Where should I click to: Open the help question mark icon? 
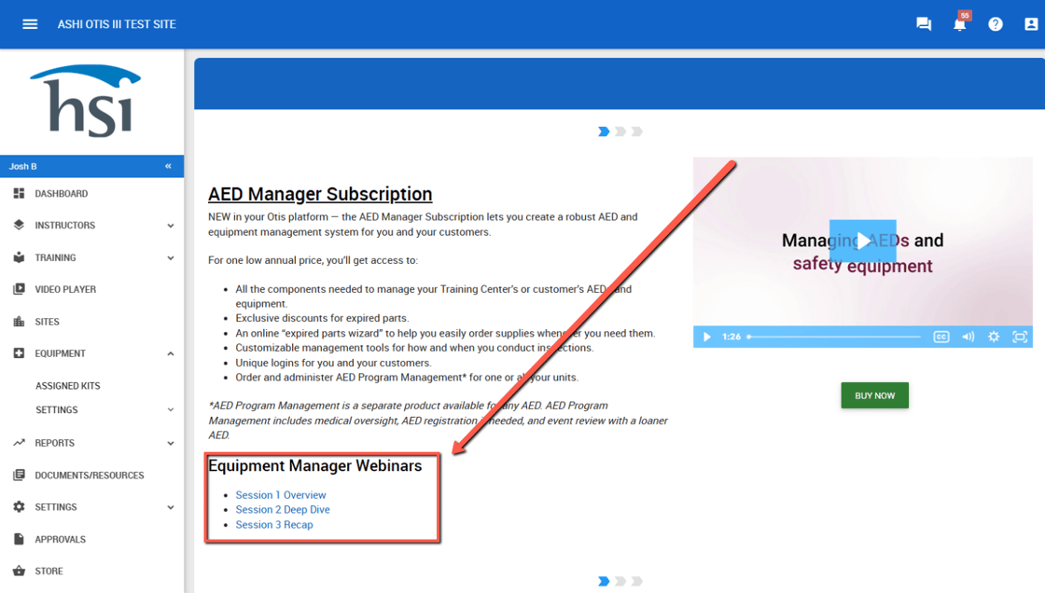tap(996, 24)
